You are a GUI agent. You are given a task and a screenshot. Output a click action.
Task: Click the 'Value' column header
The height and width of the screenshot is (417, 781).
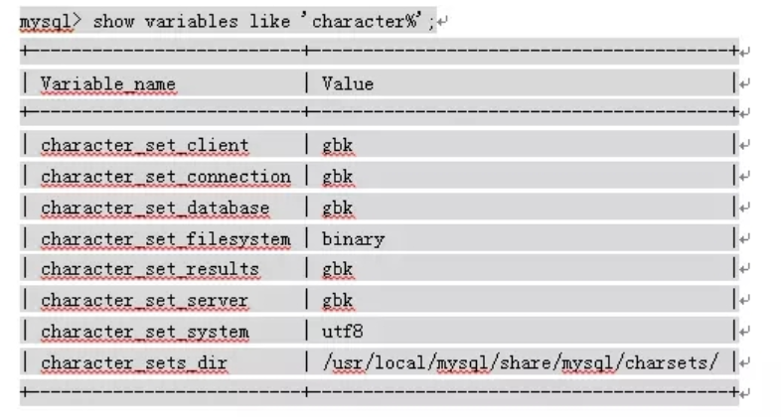(x=348, y=83)
